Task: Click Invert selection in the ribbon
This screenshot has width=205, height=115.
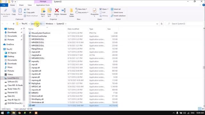Action: [x=118, y=16]
